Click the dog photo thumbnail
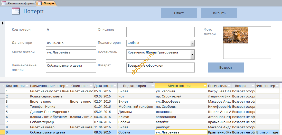282x135 pixels. (236, 35)
